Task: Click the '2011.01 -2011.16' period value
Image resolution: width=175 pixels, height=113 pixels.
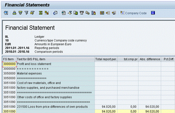Action: [17, 48]
